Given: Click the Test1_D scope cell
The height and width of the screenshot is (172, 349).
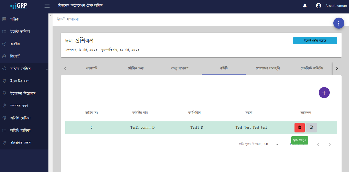Looking at the screenshot, I should tap(197, 127).
